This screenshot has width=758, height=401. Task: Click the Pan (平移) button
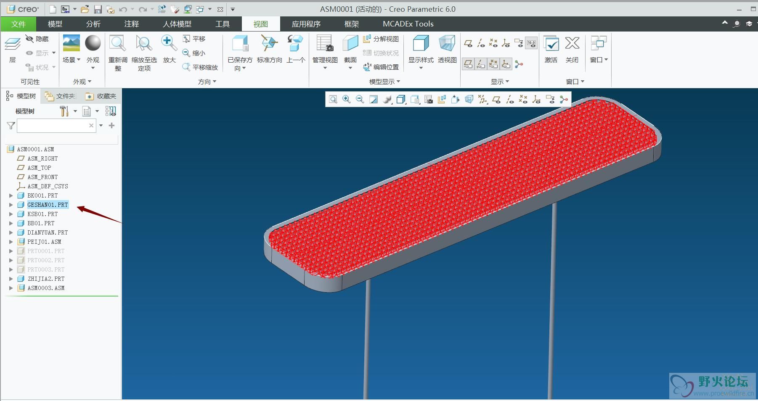(194, 39)
